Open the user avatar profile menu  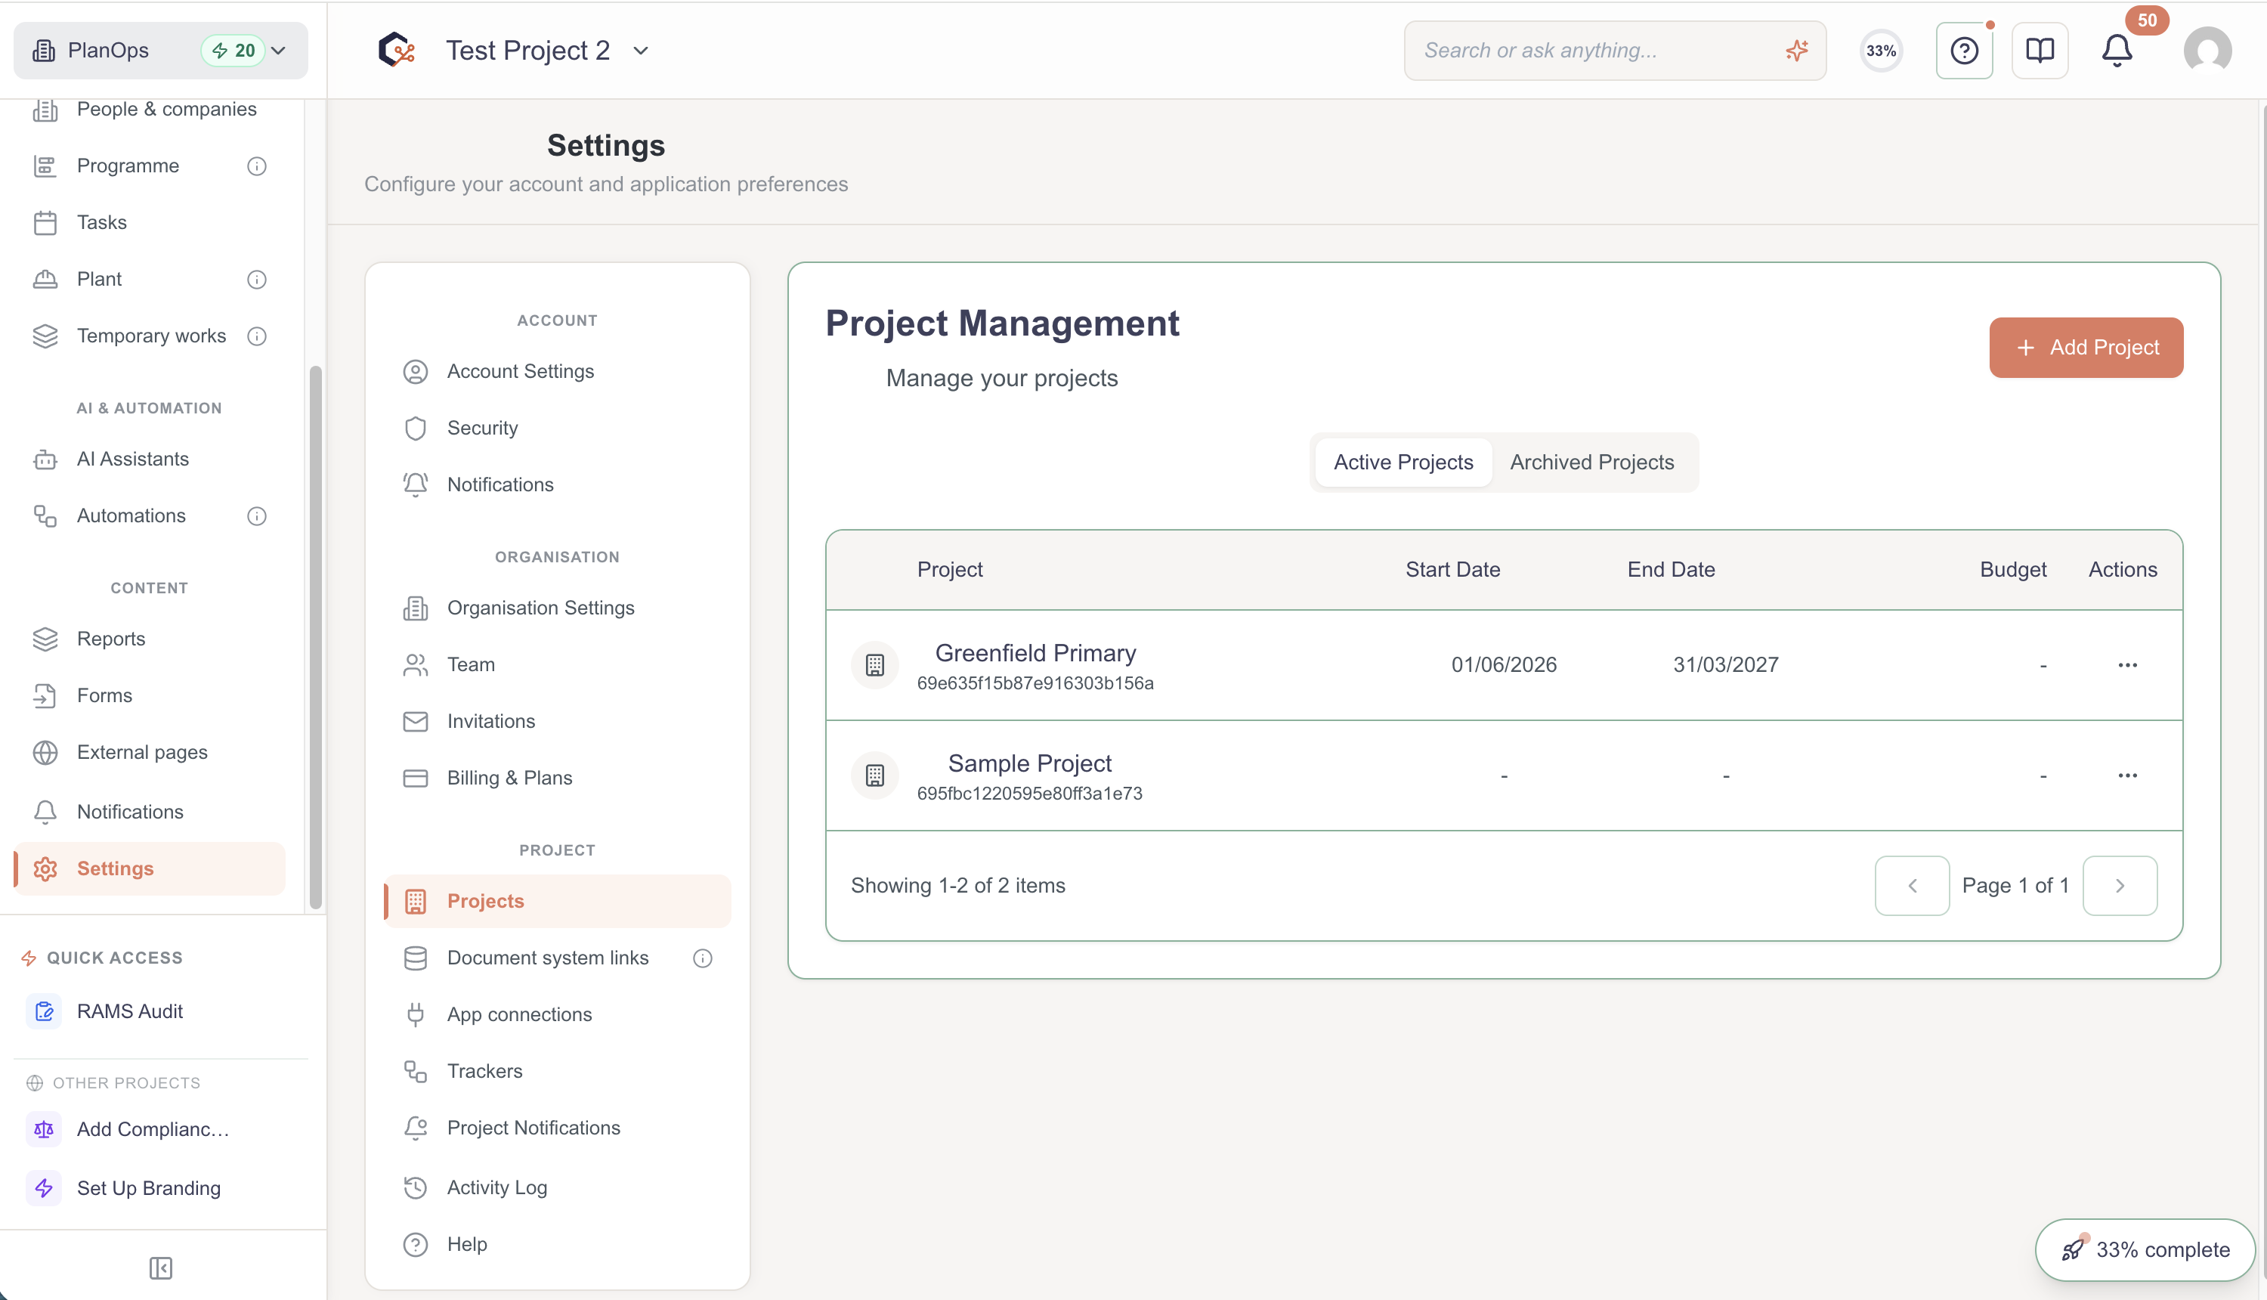tap(2207, 51)
